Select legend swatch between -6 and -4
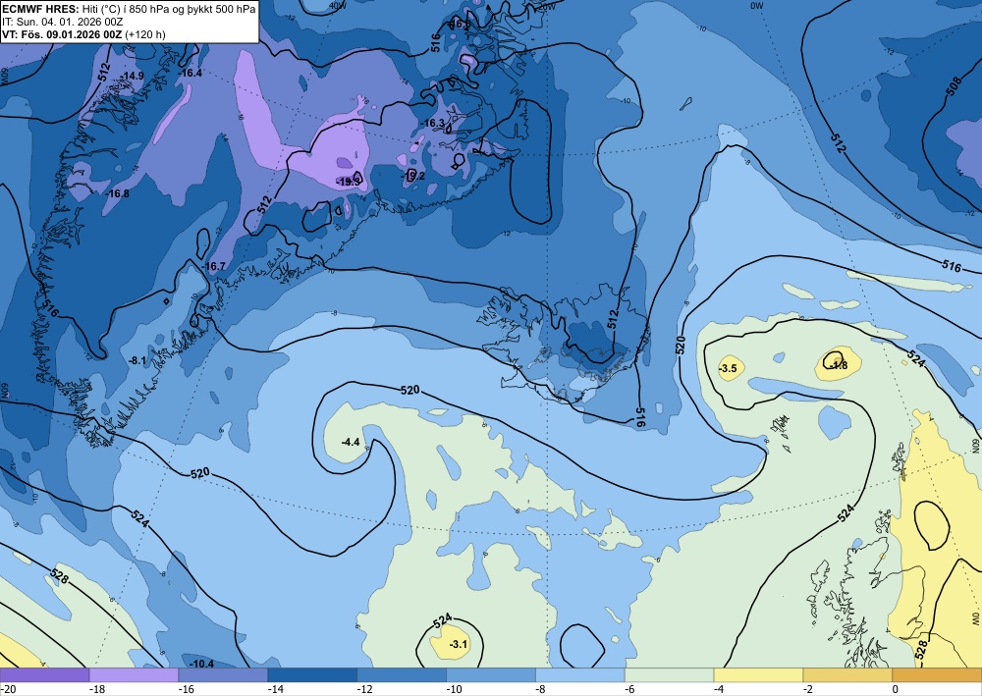 670,674
